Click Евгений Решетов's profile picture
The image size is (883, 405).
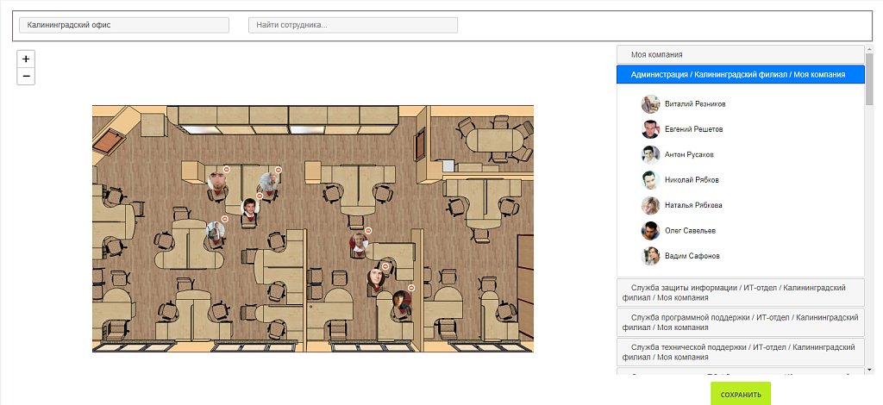point(650,129)
